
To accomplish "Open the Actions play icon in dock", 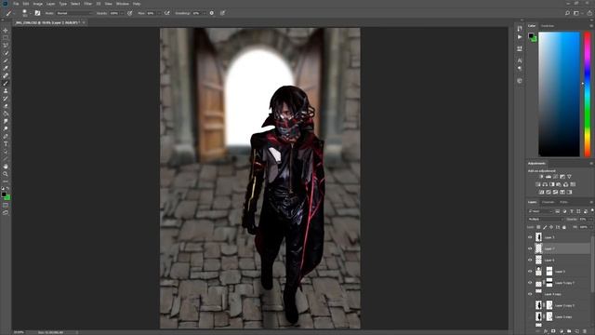I will (x=520, y=37).
